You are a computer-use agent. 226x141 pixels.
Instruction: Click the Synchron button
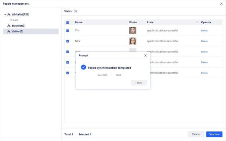(x=214, y=134)
